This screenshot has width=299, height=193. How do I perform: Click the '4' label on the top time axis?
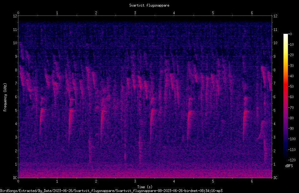174,13
